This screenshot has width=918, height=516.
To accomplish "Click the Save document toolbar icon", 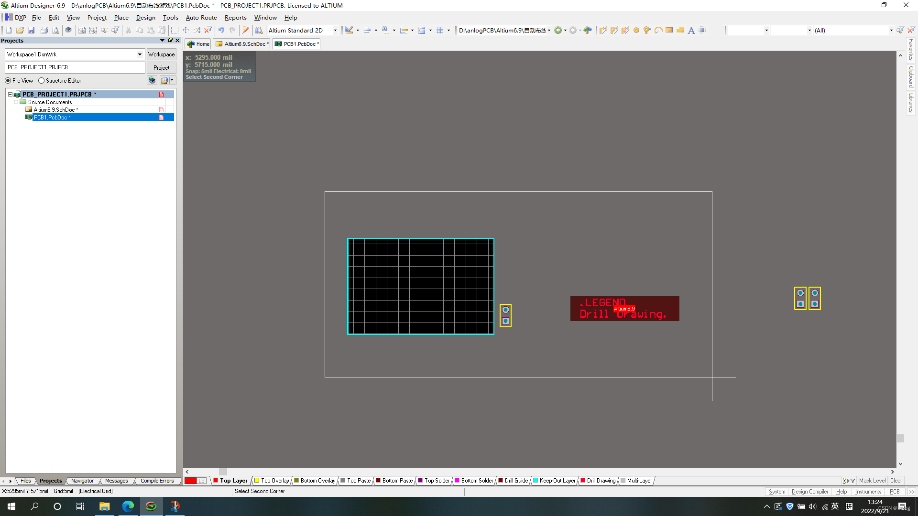I will 31,30.
